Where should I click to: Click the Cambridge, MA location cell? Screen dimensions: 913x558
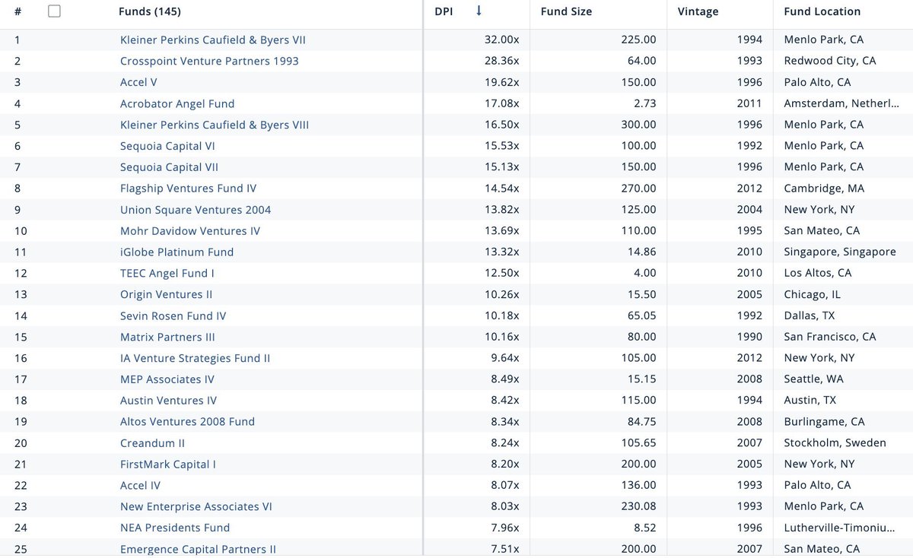point(824,189)
